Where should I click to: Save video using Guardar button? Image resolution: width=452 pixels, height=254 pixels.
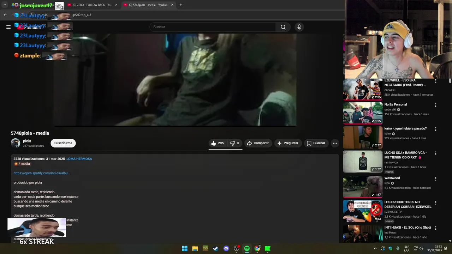click(316, 143)
